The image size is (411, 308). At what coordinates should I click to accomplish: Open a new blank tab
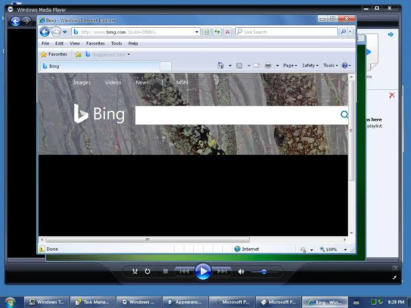tap(166, 67)
